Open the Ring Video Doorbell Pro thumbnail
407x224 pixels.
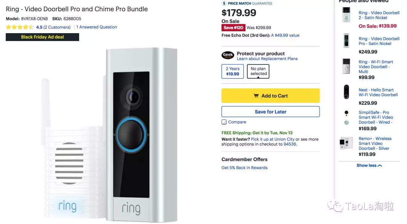[x=346, y=41]
